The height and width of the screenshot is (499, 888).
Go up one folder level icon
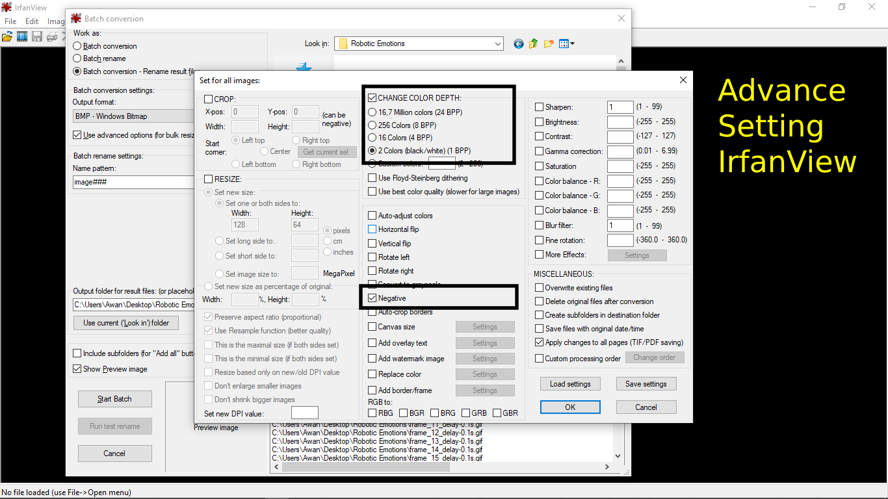coord(534,44)
